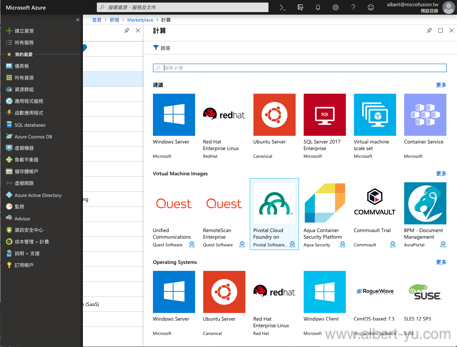The width and height of the screenshot is (457, 347).
Task: Click the 搜尋 計算 search field
Action: coord(300,68)
